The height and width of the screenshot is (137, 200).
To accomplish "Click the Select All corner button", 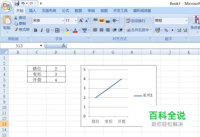I will click(x=4, y=52).
